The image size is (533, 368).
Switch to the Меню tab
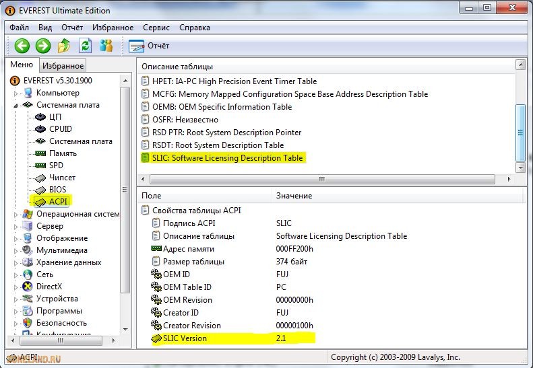[22, 65]
